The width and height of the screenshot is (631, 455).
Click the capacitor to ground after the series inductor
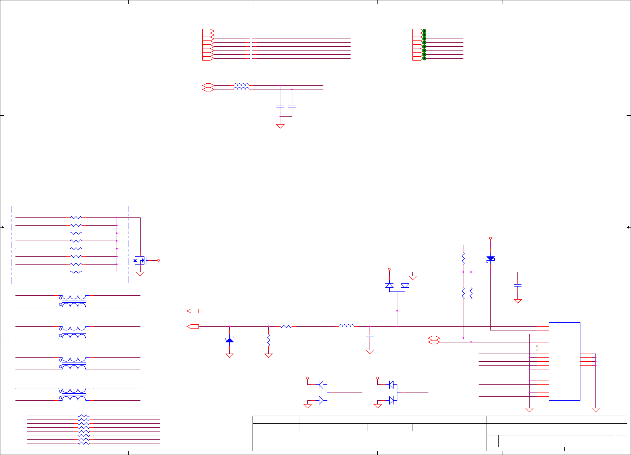[x=370, y=336]
